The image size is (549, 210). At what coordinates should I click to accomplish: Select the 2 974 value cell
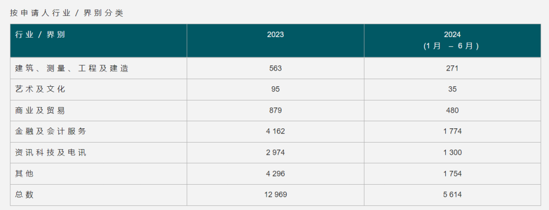(x=275, y=152)
